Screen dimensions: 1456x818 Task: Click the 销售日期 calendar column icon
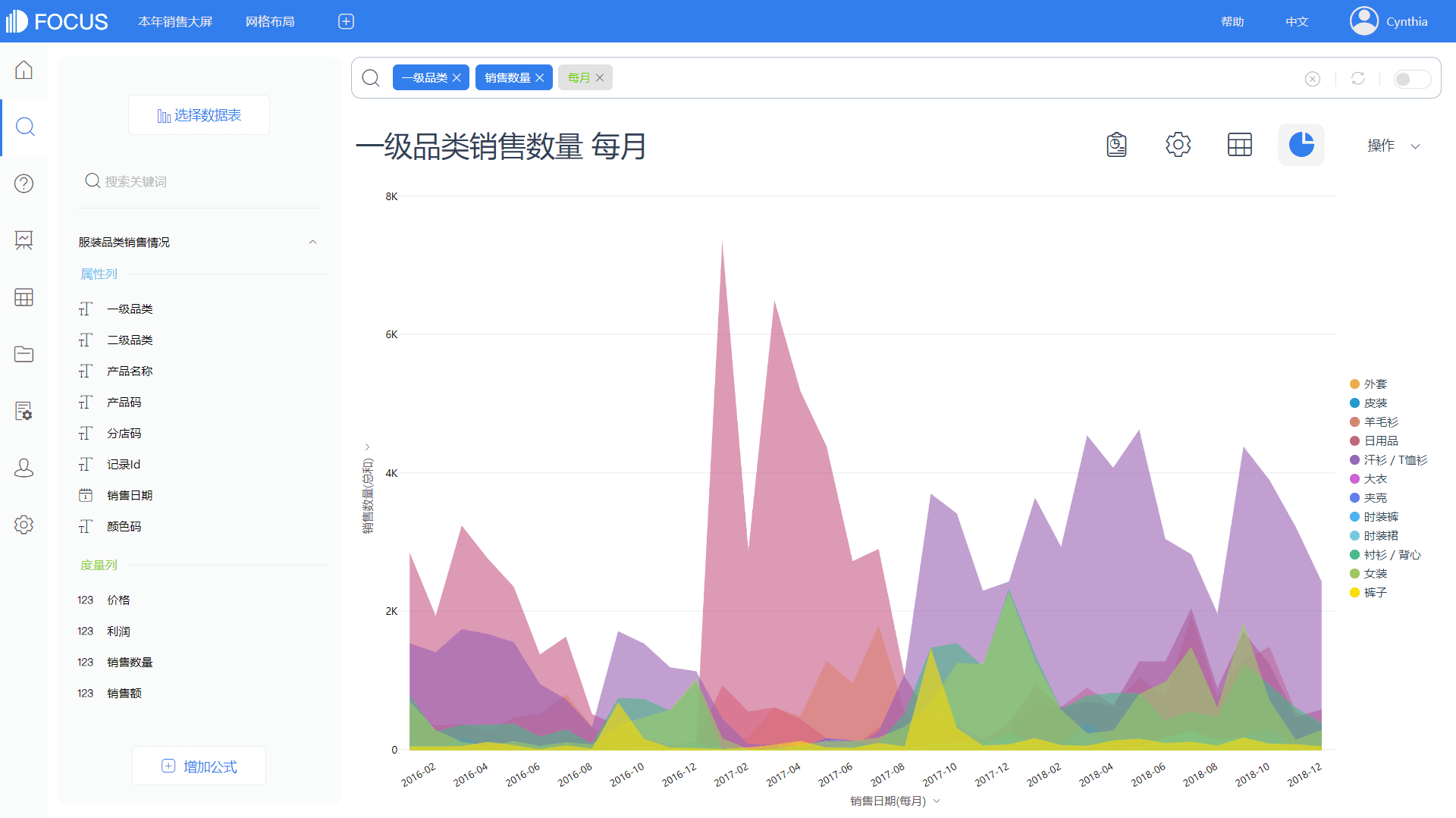tap(86, 495)
